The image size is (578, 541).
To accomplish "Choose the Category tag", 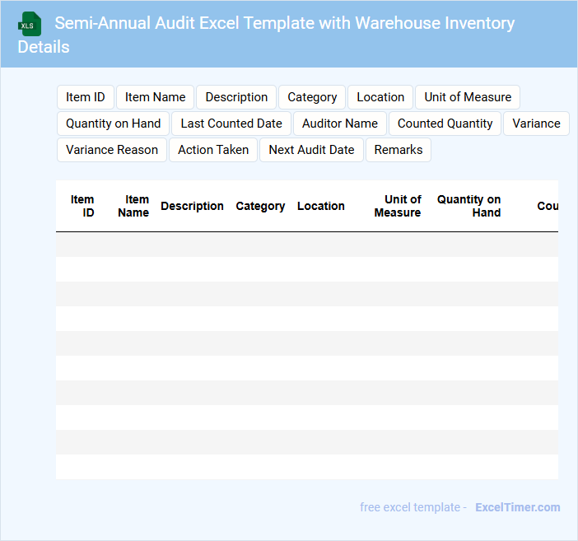I will (x=312, y=97).
